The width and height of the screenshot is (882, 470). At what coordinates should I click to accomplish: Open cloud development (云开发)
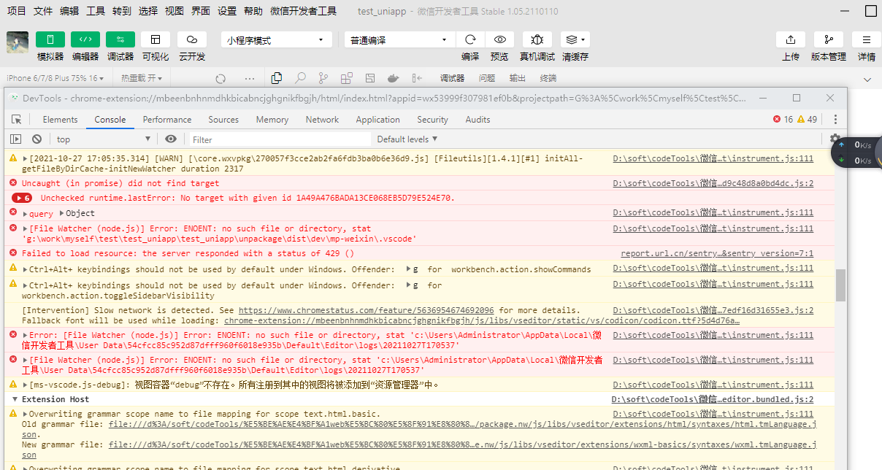(x=192, y=39)
